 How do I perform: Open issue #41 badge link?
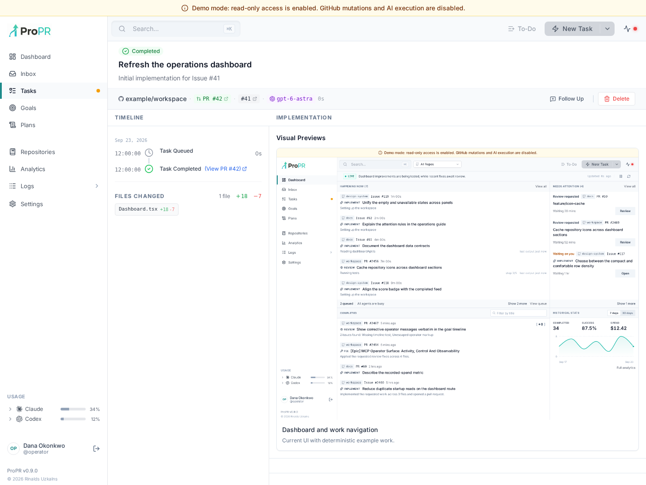pyautogui.click(x=249, y=99)
